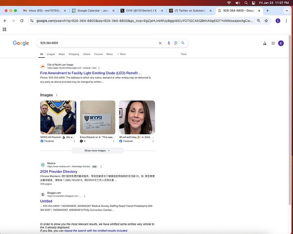The image size is (293, 234).
Task: Click the Google search input field
Action: click(x=98, y=43)
